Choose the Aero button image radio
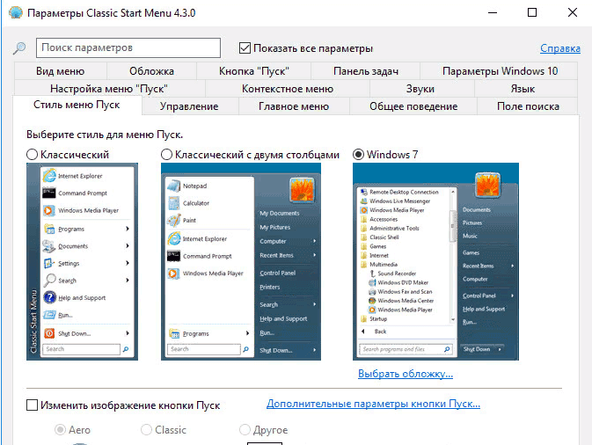Image resolution: width=592 pixels, height=445 pixels. [x=60, y=429]
